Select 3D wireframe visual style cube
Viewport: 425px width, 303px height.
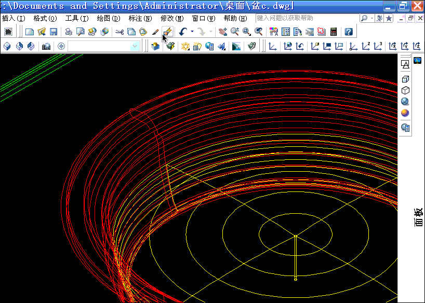coord(405,79)
